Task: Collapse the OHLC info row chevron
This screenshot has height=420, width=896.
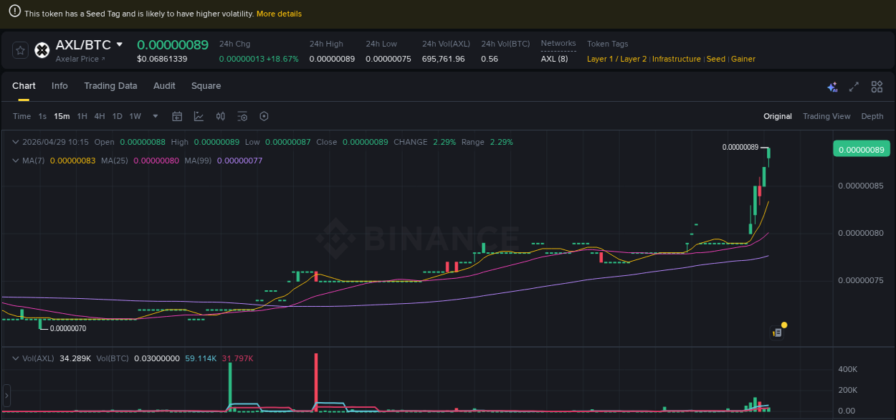Action: 15,142
